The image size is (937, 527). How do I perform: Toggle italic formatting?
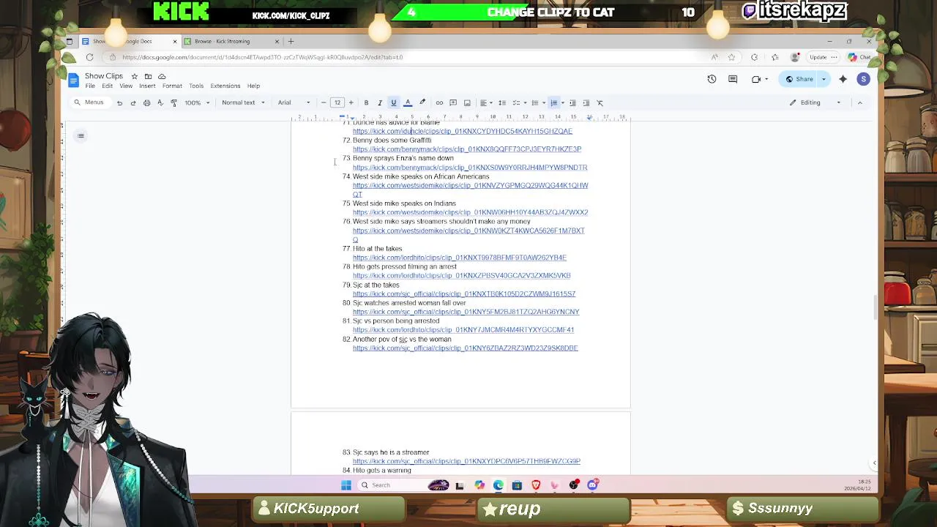tap(380, 102)
